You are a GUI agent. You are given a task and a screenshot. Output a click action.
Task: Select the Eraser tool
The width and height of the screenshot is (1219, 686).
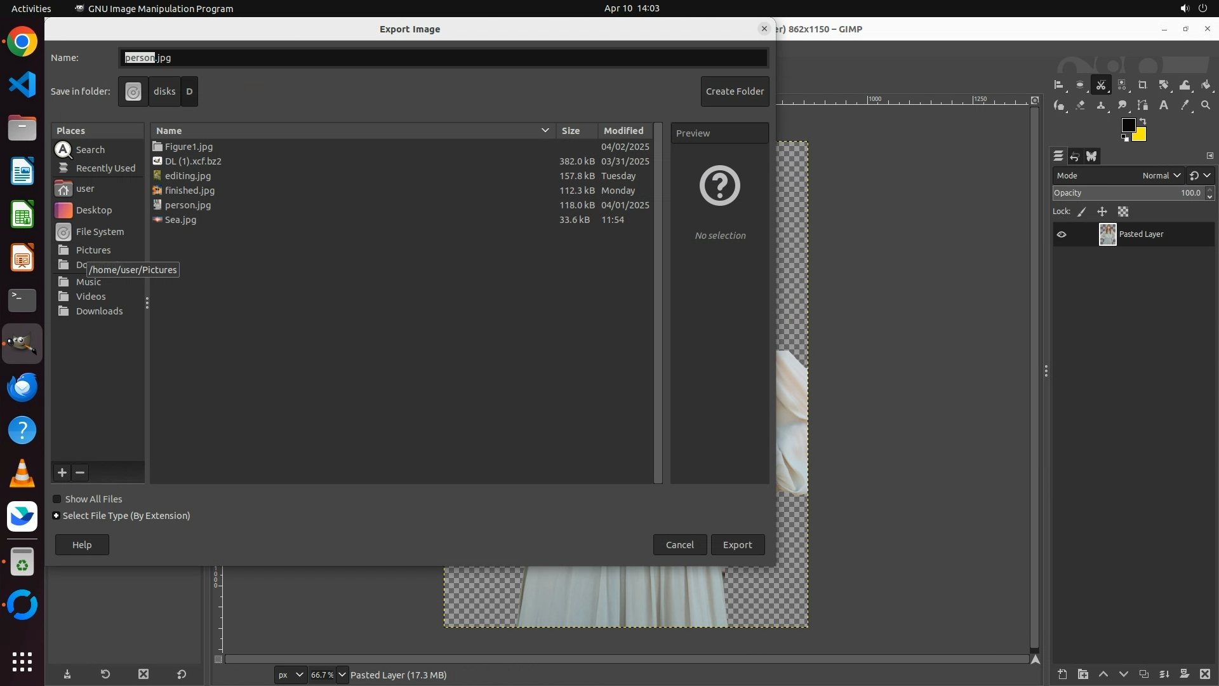[1081, 105]
